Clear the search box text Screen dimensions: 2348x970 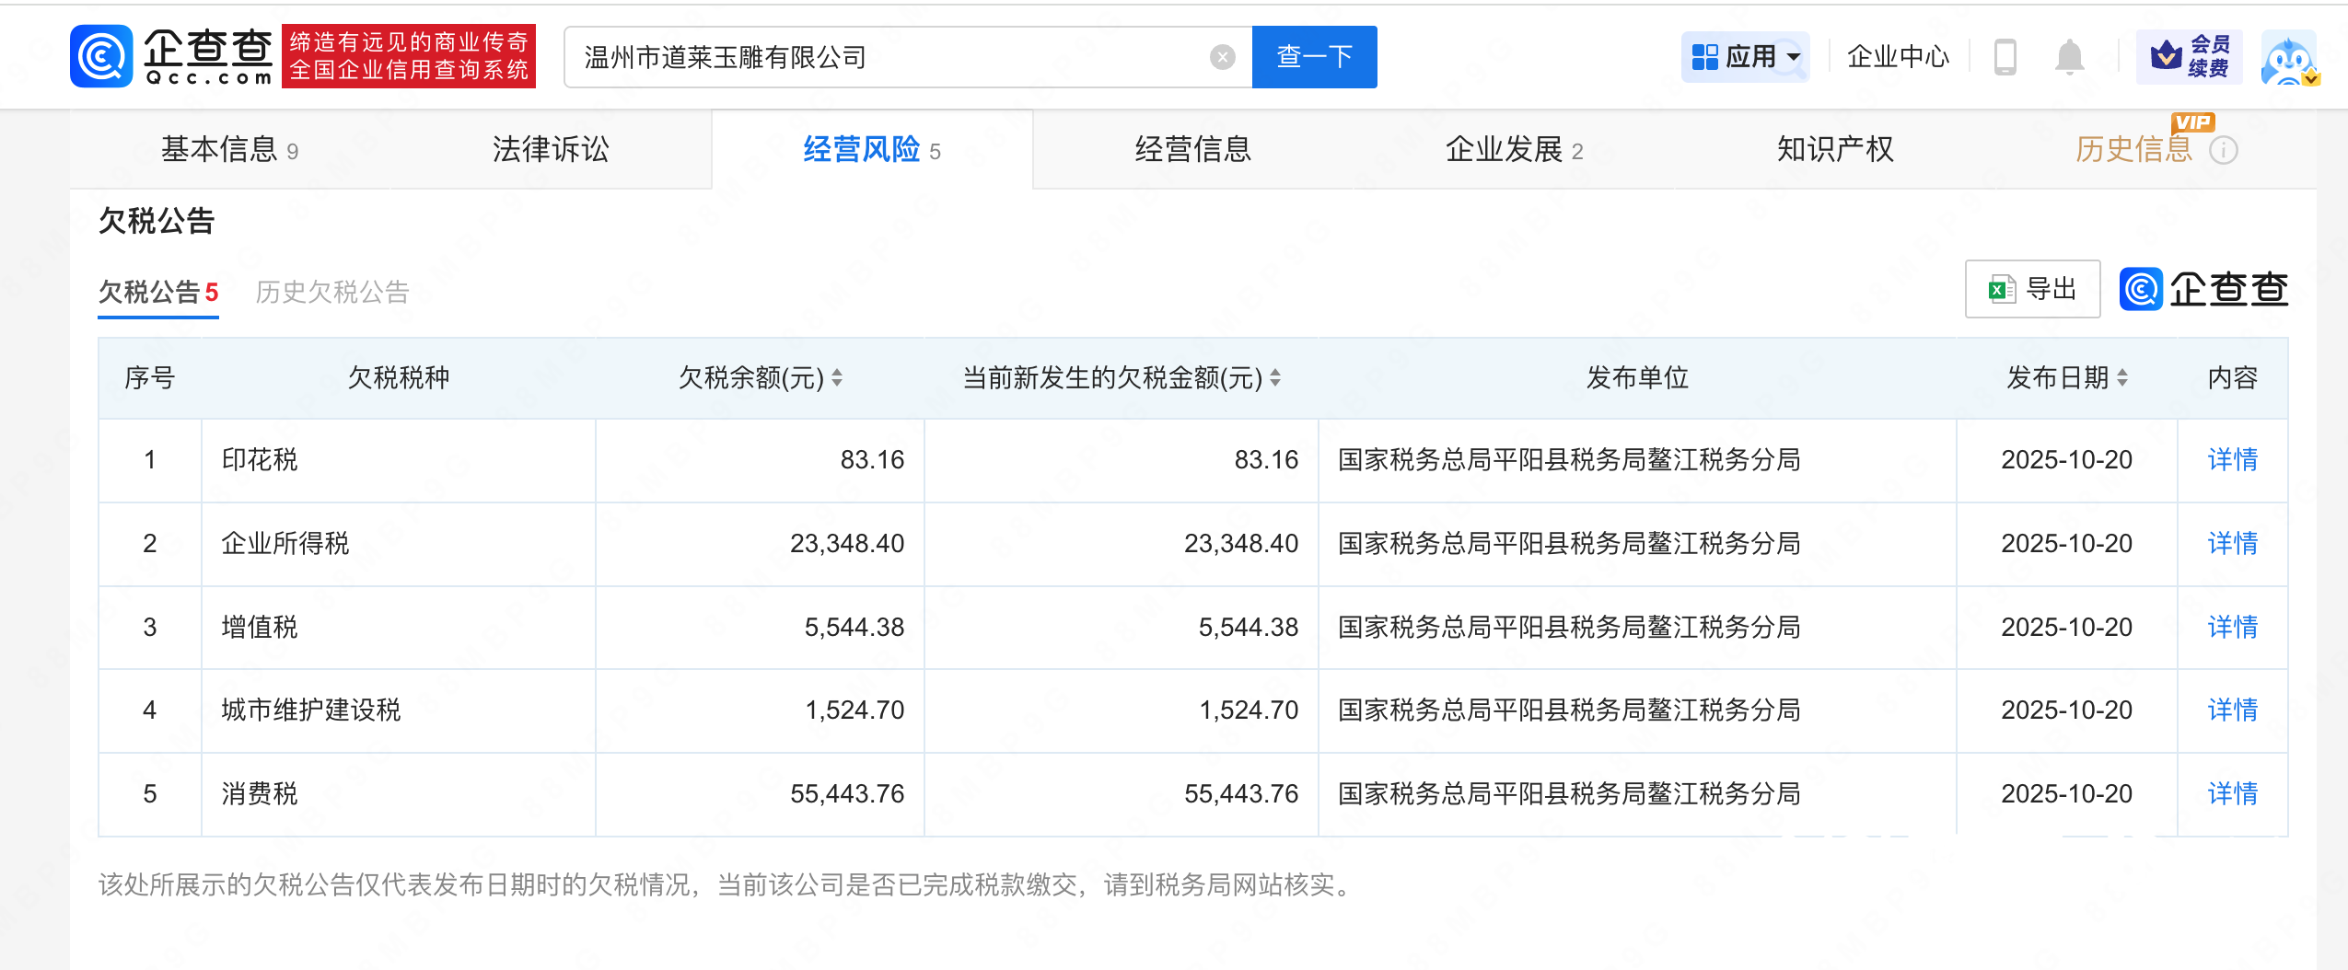pyautogui.click(x=1222, y=57)
